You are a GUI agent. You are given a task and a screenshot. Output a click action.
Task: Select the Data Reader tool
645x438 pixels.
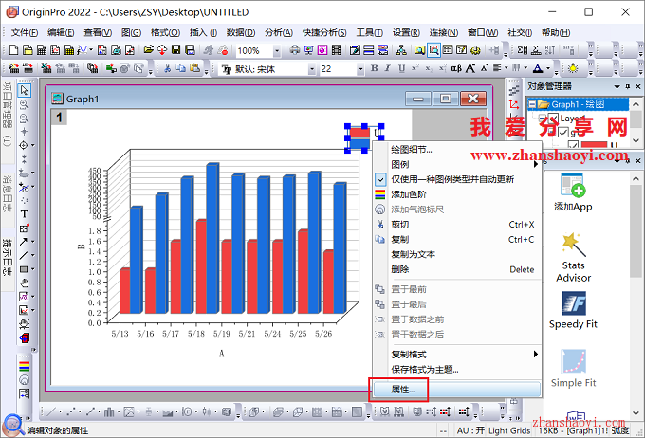pos(24,145)
